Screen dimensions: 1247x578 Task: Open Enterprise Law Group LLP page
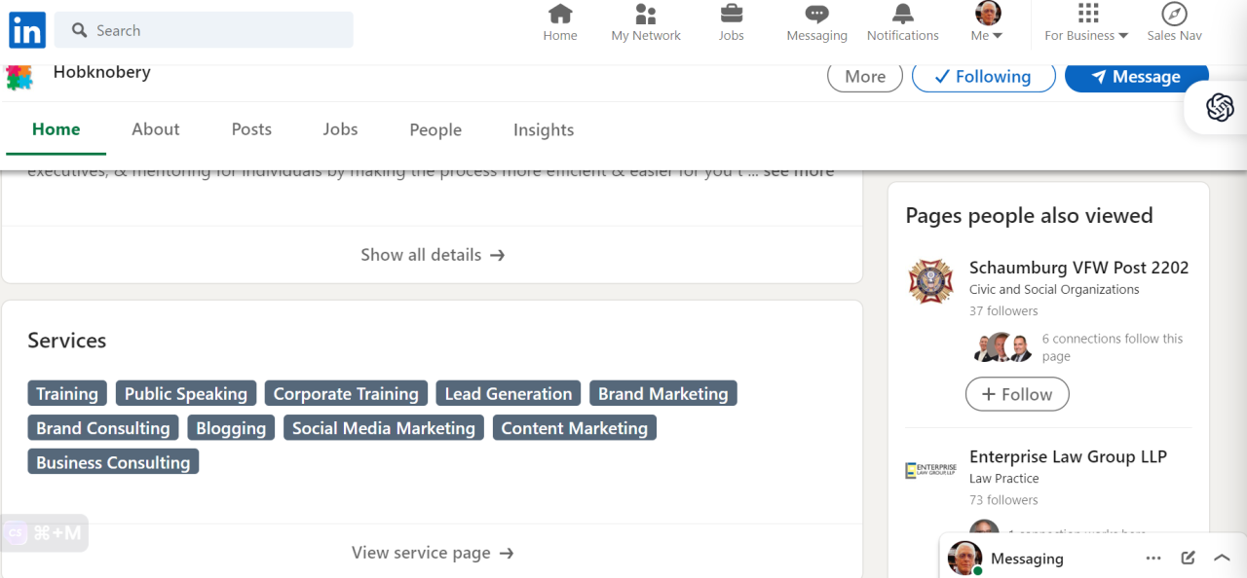click(1068, 456)
